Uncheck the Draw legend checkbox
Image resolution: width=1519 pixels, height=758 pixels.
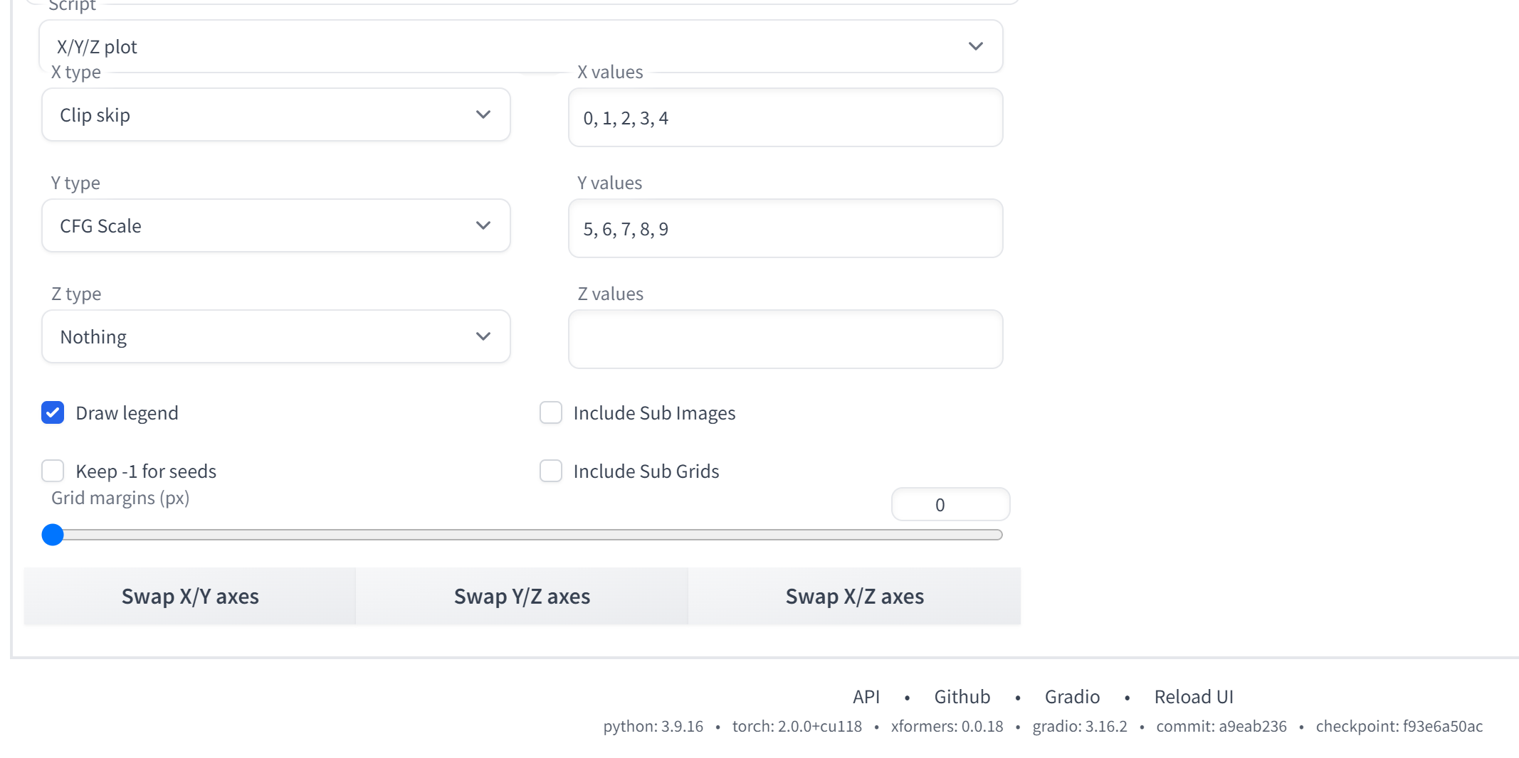[53, 413]
